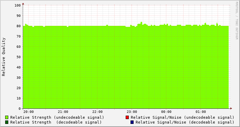Select the 'Relative Strength (decodeable signal)' legend label
Screen dimensions: 240x127
56,122
